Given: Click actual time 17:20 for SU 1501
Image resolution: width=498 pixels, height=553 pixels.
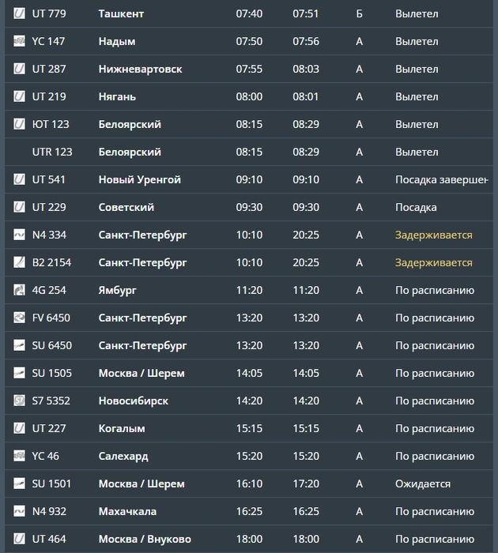Looking at the screenshot, I should tap(306, 483).
